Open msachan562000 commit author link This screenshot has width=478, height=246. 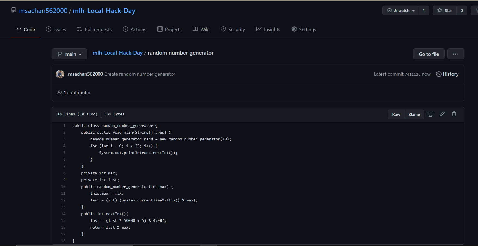[x=86, y=74]
